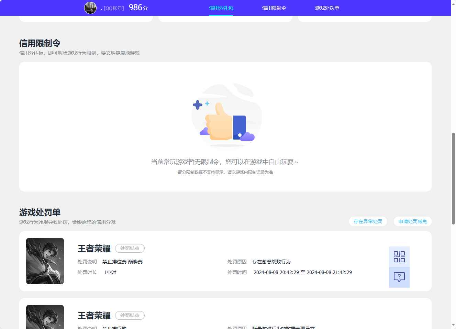Click the 986分 credit score
The height and width of the screenshot is (329, 456).
[x=138, y=8]
